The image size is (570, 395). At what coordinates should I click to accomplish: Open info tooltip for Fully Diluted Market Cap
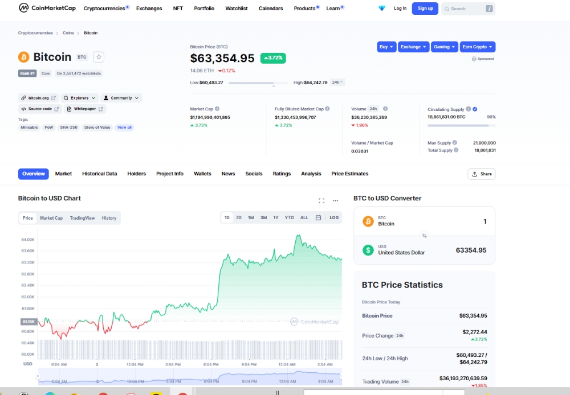click(327, 109)
